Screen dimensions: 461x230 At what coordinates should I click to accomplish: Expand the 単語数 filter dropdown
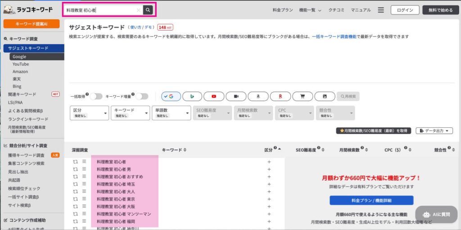(172, 113)
